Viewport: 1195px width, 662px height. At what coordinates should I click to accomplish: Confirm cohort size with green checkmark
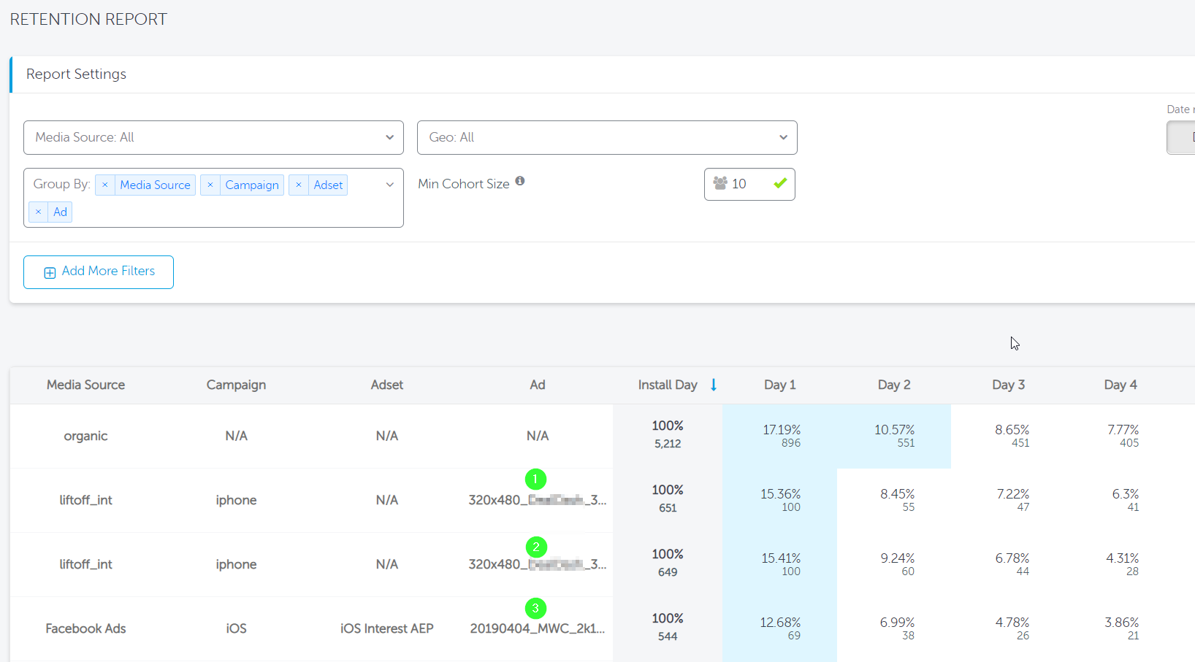(x=780, y=184)
